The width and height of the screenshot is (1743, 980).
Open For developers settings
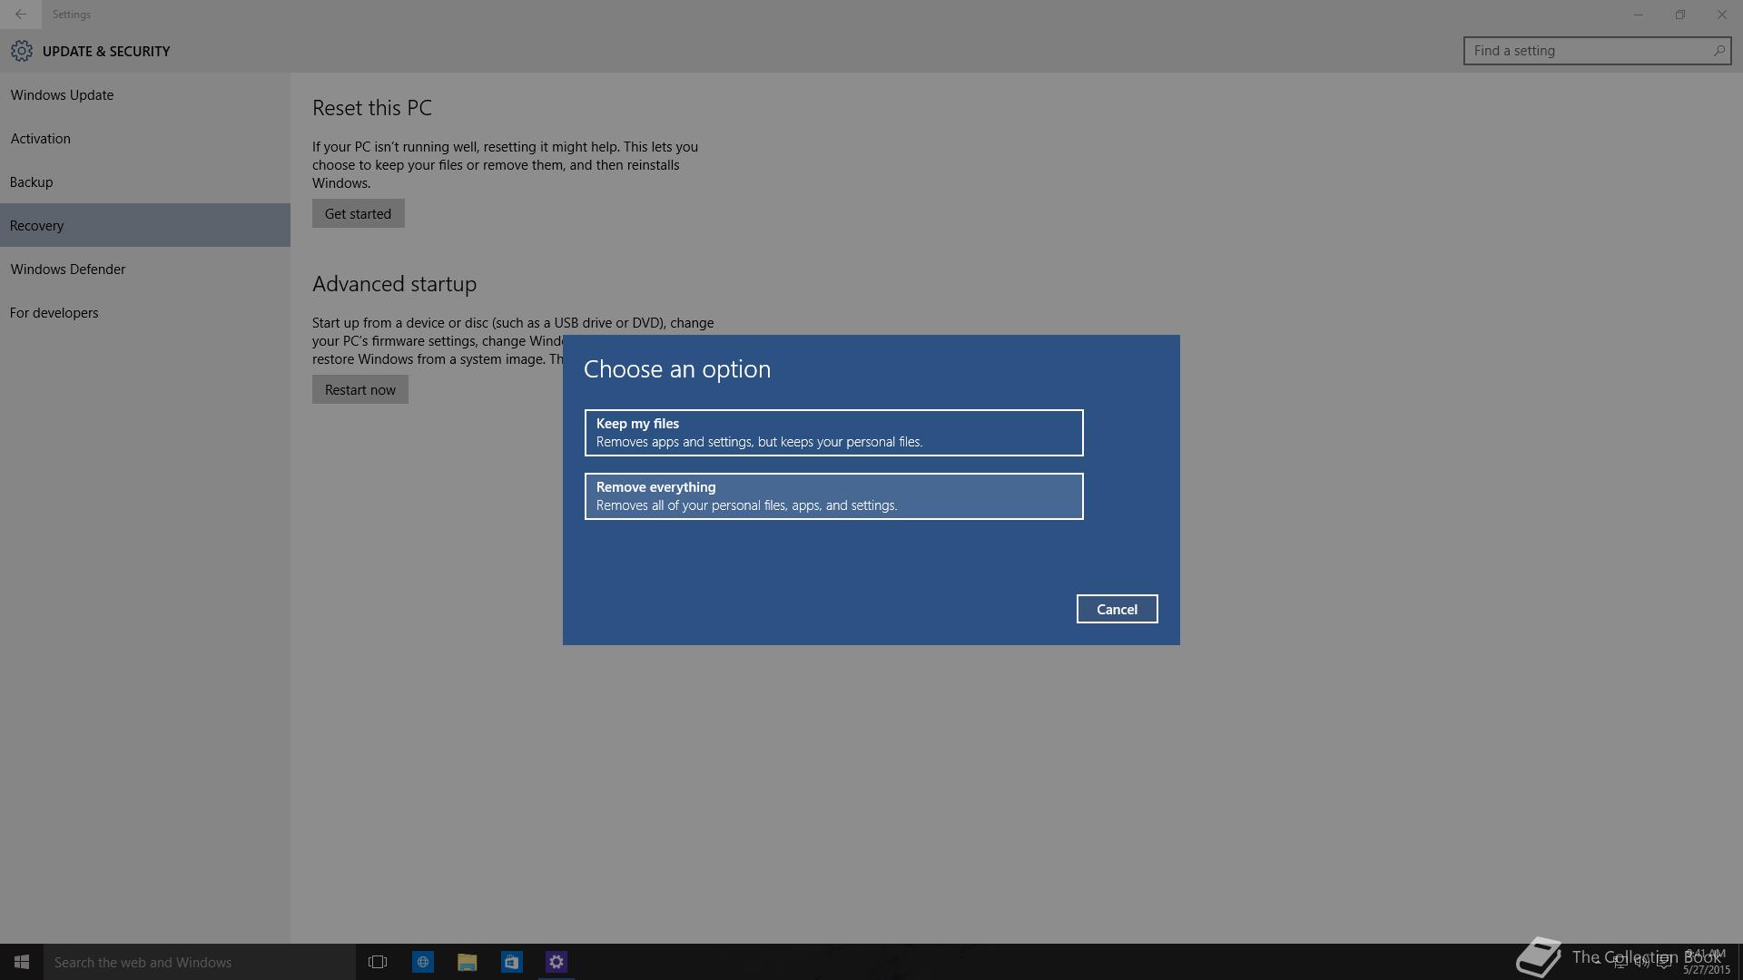pos(145,312)
